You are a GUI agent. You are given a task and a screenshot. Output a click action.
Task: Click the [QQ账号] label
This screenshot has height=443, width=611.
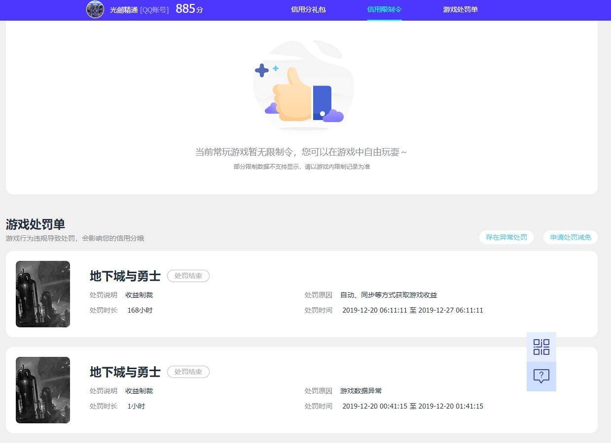[x=154, y=10]
